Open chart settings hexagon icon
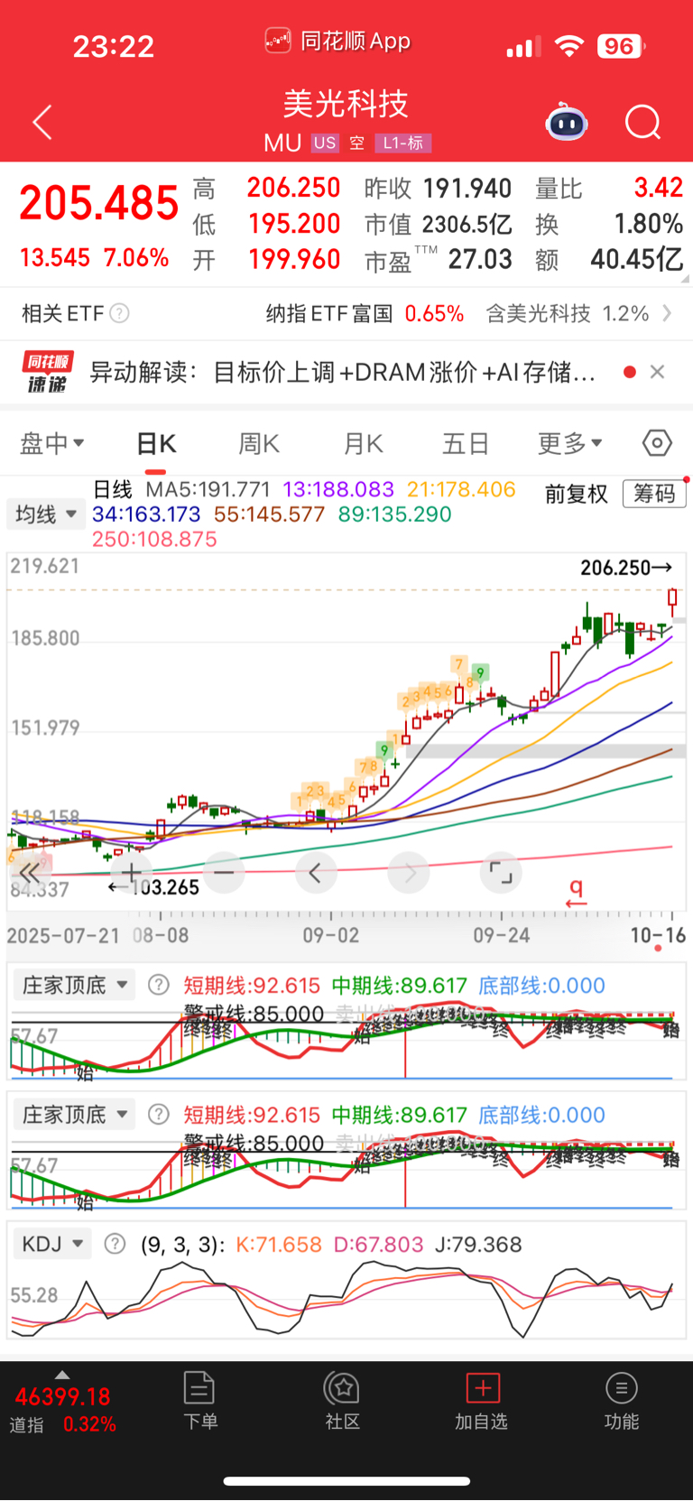 [657, 443]
